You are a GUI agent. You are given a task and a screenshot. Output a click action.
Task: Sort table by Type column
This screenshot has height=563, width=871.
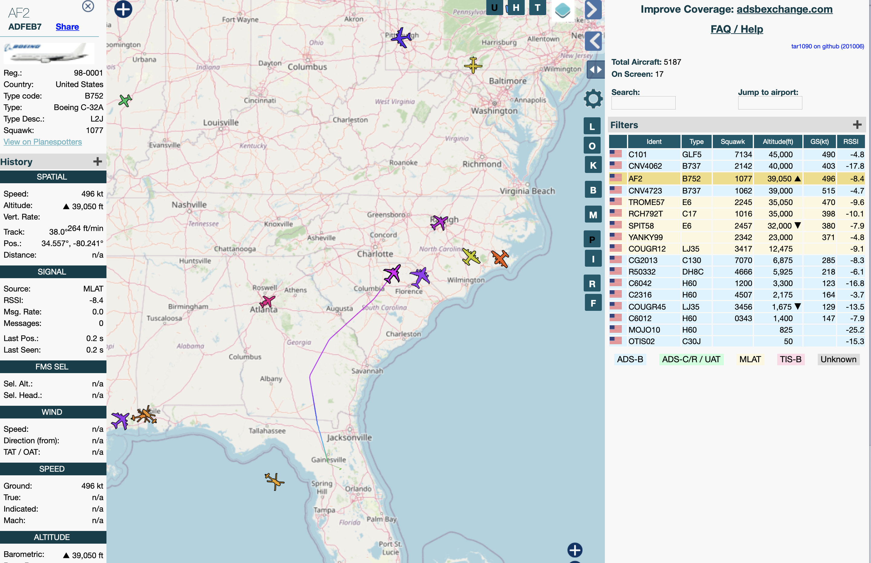click(696, 142)
